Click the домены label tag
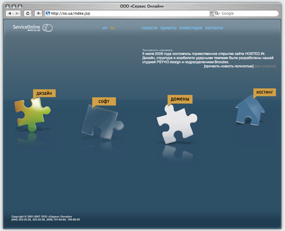The height and width of the screenshot is (231, 285). [x=180, y=99]
